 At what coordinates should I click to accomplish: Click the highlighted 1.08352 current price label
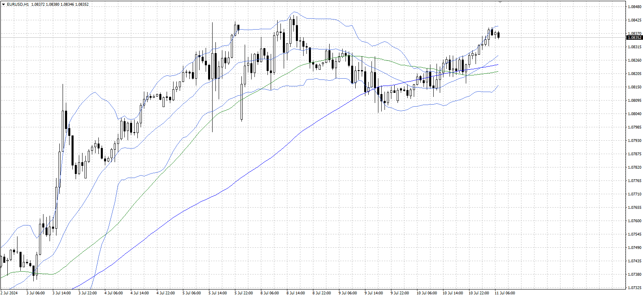(634, 37)
